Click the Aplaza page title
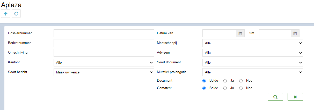The width and height of the screenshot is (314, 110). [11, 5]
